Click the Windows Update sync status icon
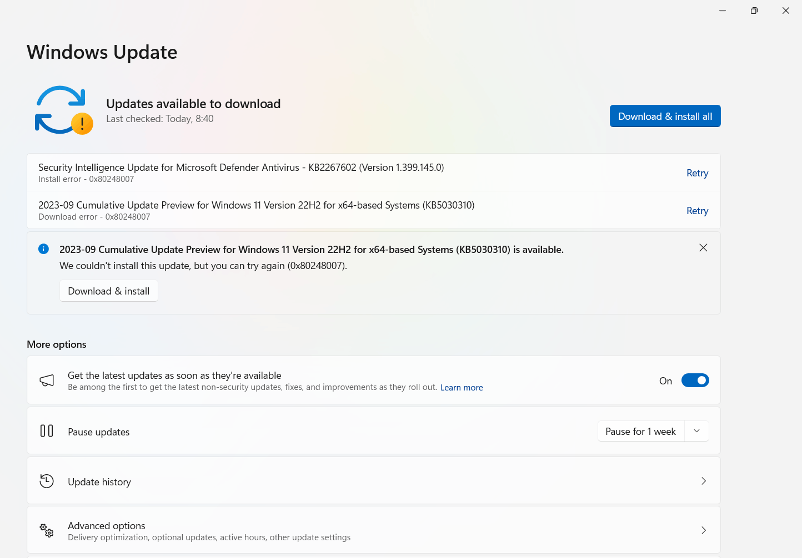Image resolution: width=802 pixels, height=558 pixels. pos(64,110)
